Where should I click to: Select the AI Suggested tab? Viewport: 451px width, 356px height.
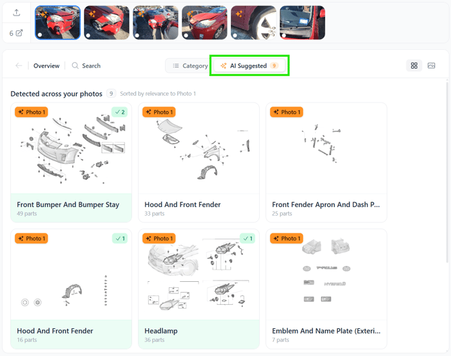[249, 65]
